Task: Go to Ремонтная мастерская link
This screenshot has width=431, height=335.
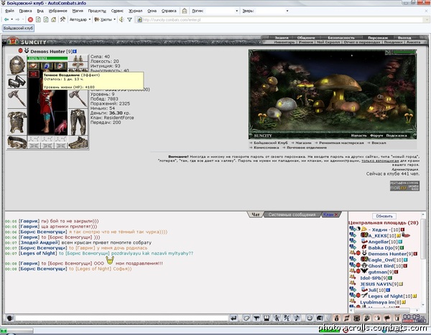Action: click(x=341, y=143)
